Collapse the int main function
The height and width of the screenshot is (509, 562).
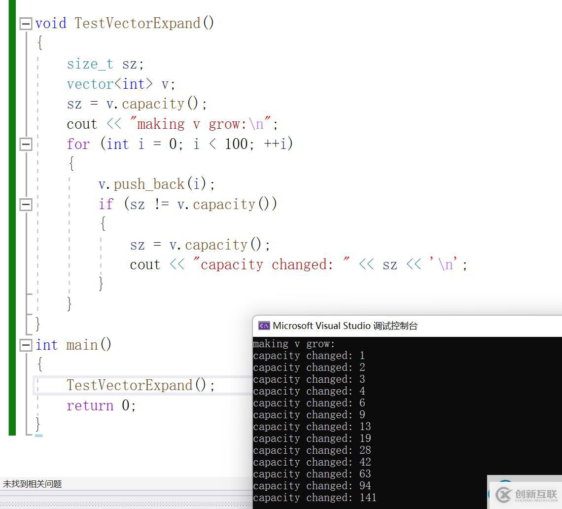click(26, 346)
